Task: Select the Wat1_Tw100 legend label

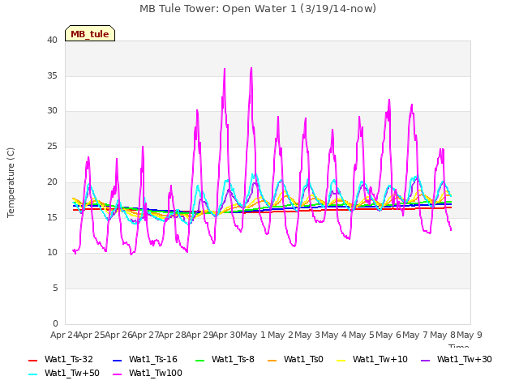Action: pos(156,373)
